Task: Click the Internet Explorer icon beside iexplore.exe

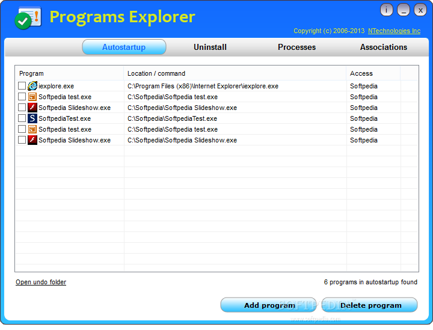Action: coord(32,86)
